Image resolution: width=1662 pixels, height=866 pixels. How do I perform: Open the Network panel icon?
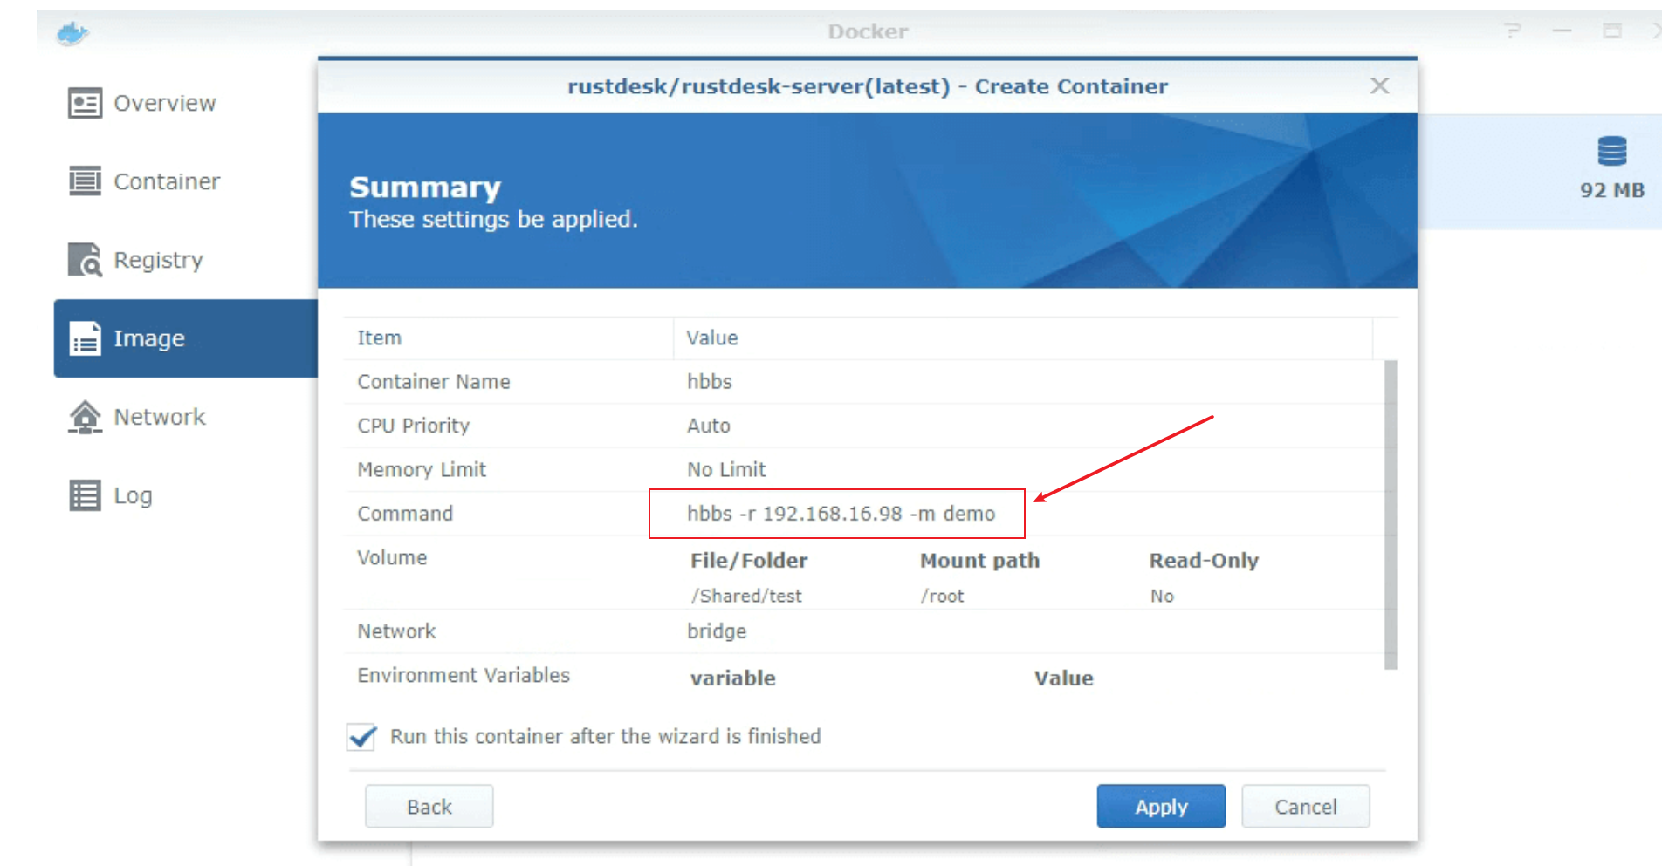(x=84, y=417)
